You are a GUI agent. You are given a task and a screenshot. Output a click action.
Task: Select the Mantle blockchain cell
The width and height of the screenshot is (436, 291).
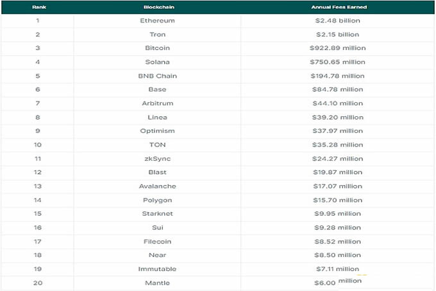[157, 283]
